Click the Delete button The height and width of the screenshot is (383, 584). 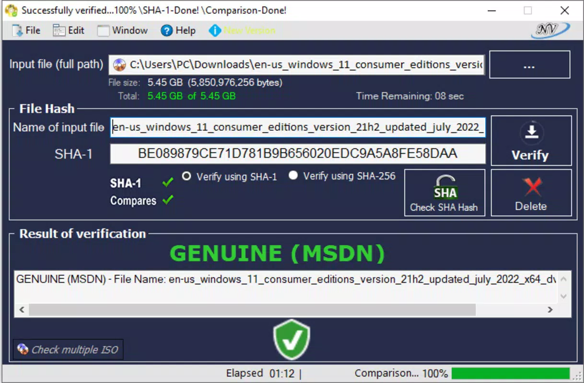(x=531, y=192)
